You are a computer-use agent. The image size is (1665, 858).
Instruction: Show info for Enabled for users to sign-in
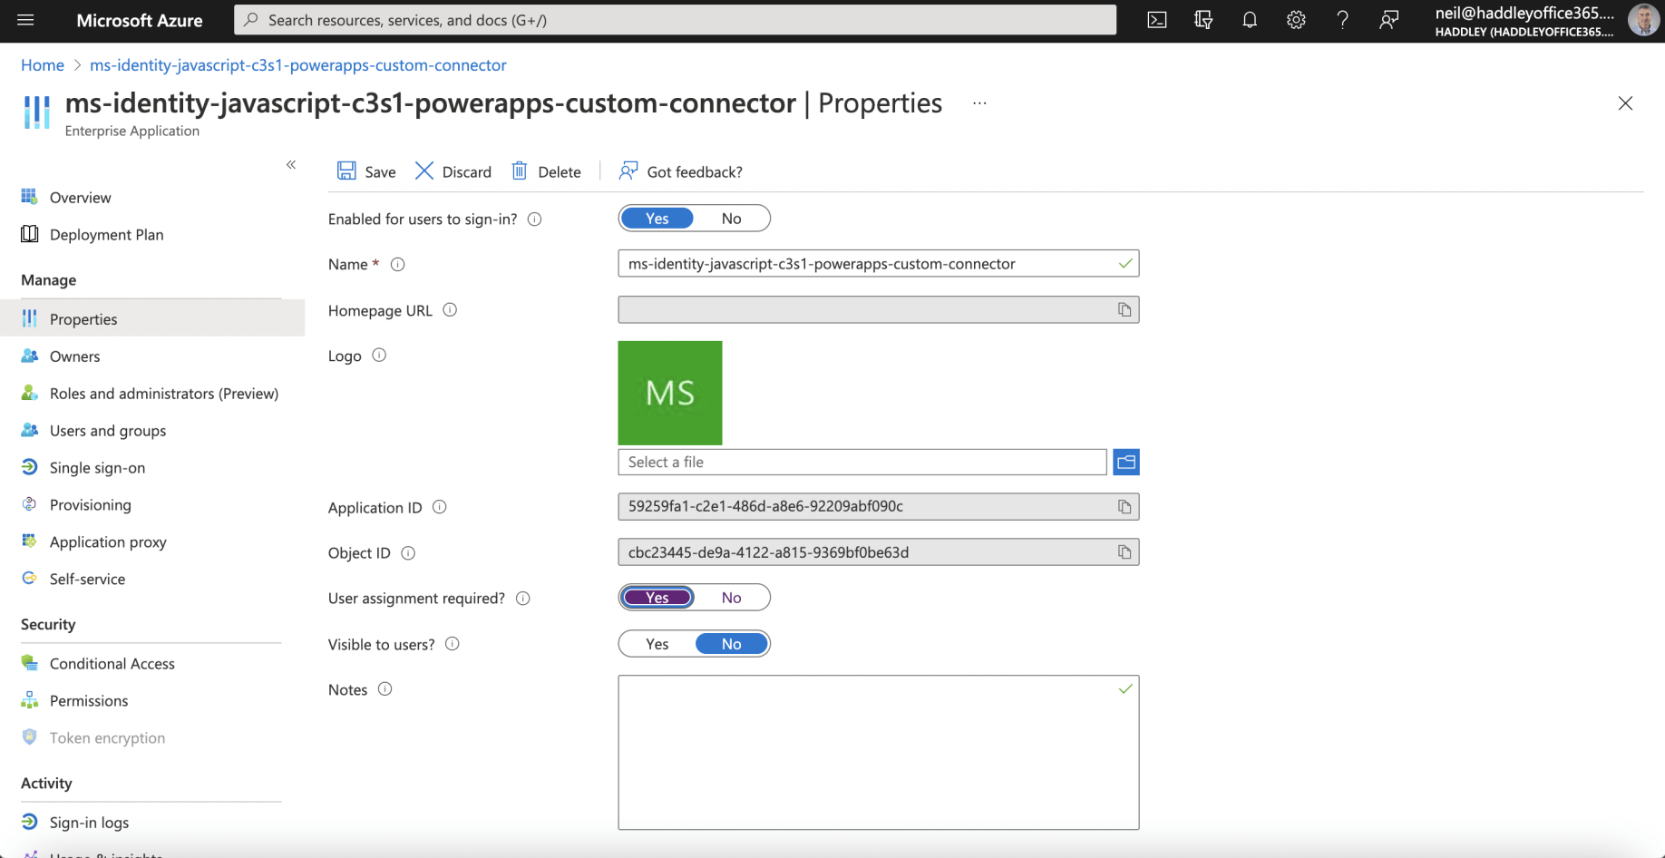pyautogui.click(x=535, y=219)
